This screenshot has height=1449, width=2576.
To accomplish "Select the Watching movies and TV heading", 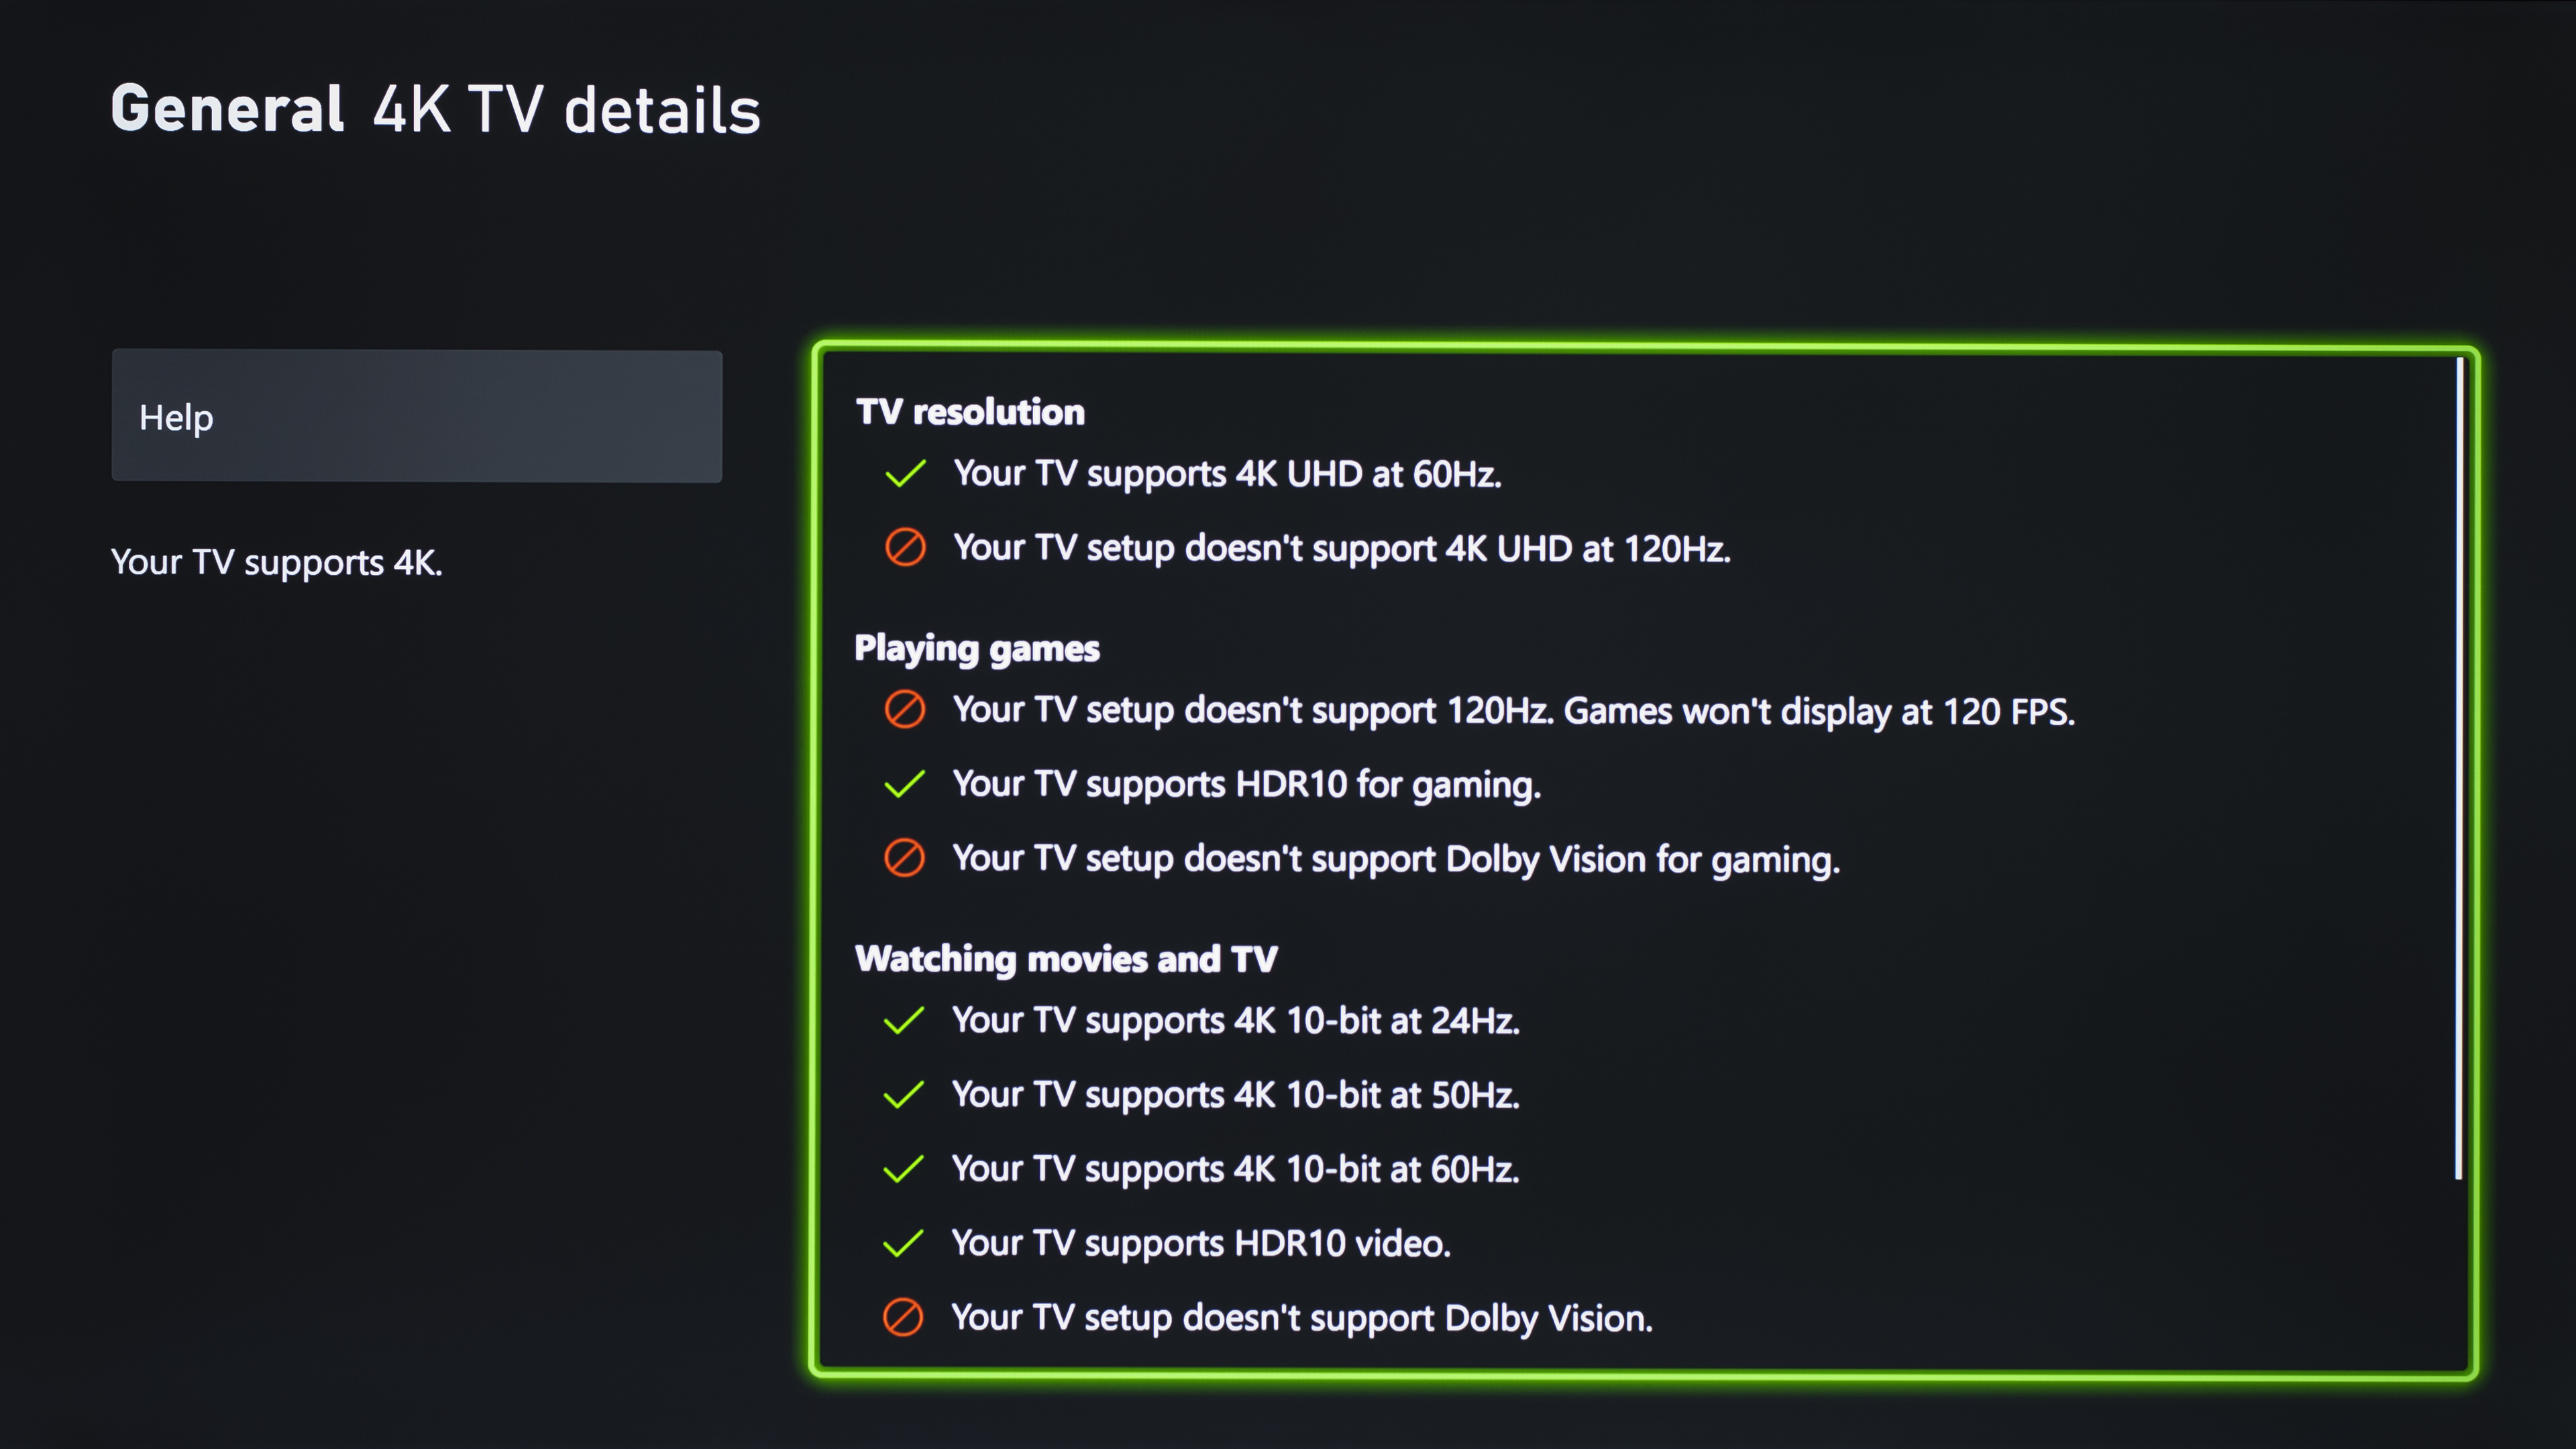I will (1066, 958).
